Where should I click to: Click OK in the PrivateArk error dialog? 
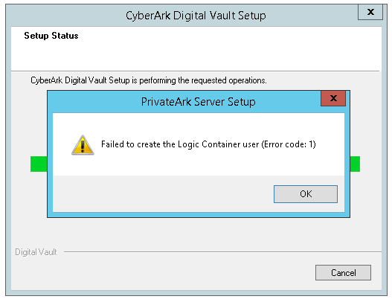tap(306, 194)
